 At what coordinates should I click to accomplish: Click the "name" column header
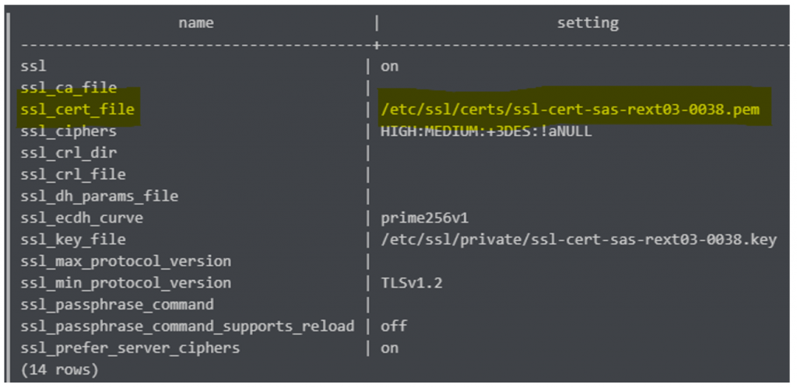coord(196,23)
